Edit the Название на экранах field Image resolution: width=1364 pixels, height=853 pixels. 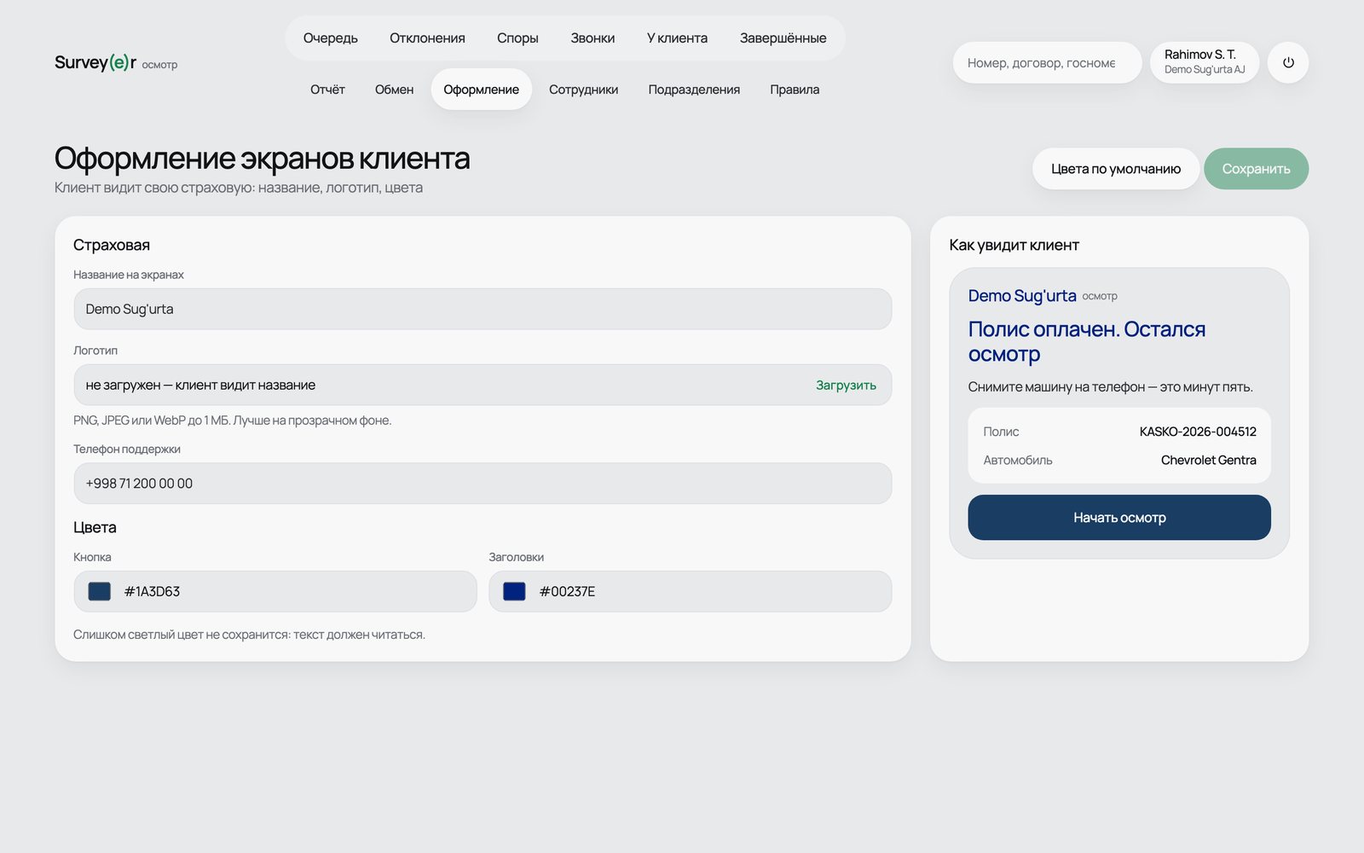483,309
